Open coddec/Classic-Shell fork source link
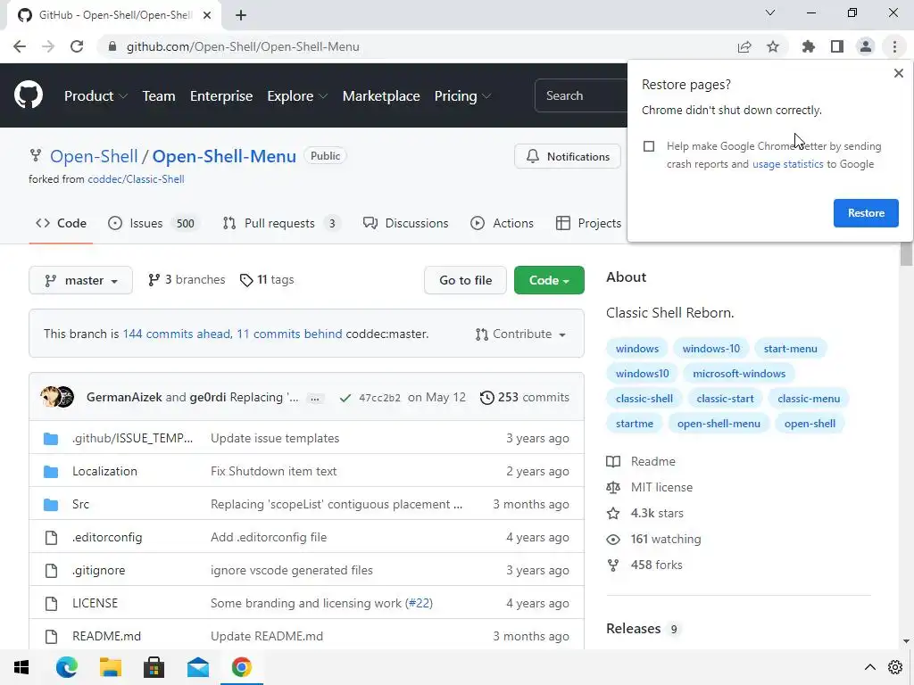914x685 pixels. pyautogui.click(x=136, y=179)
